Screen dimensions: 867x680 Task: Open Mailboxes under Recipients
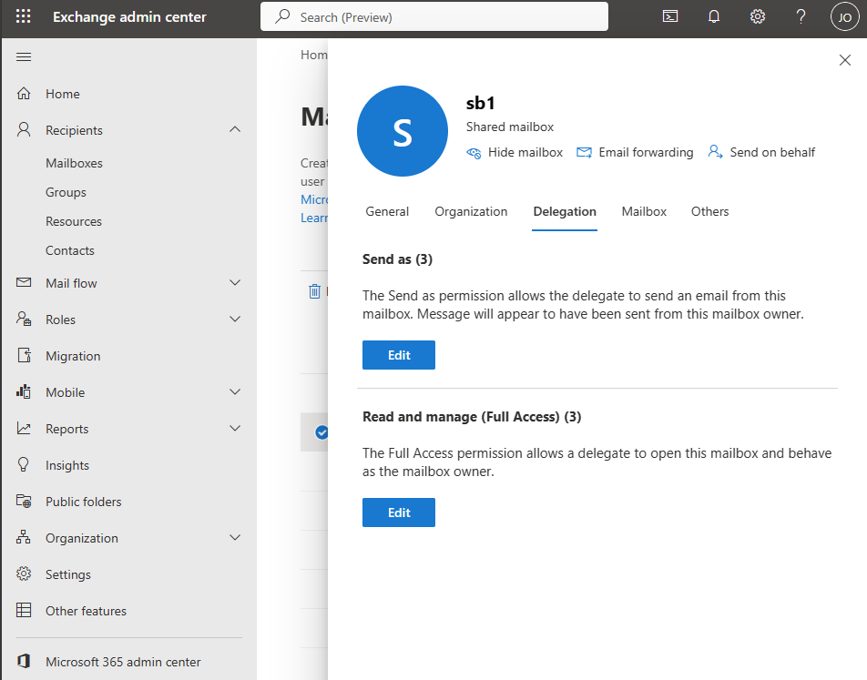(x=74, y=163)
